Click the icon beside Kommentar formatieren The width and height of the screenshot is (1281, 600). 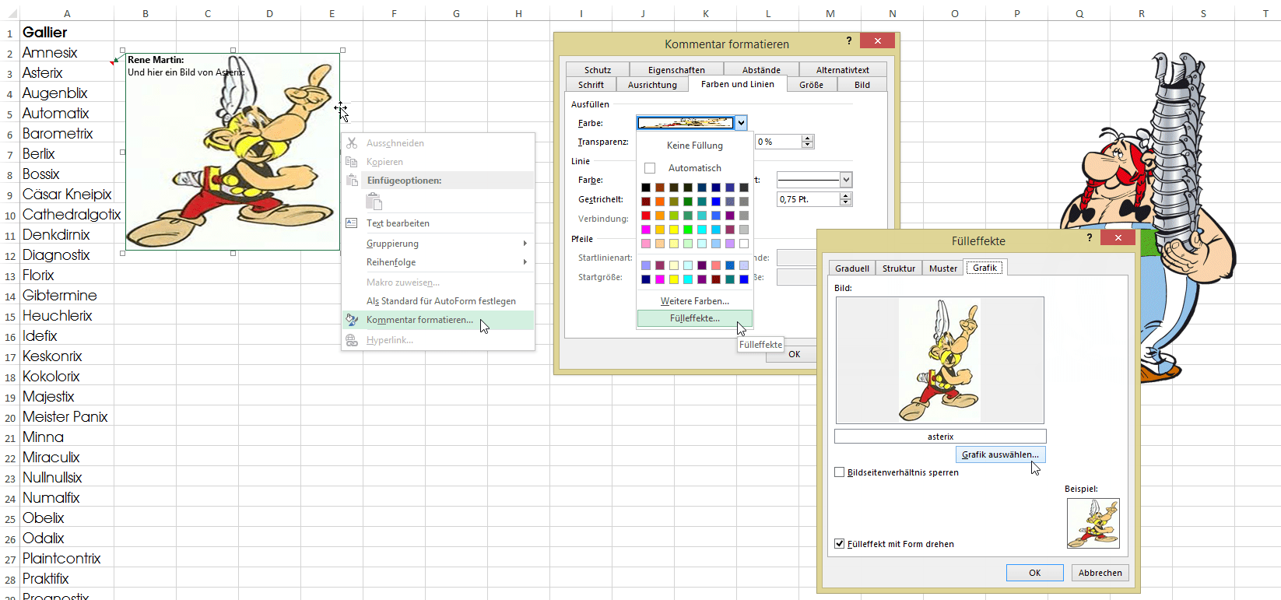(x=352, y=320)
